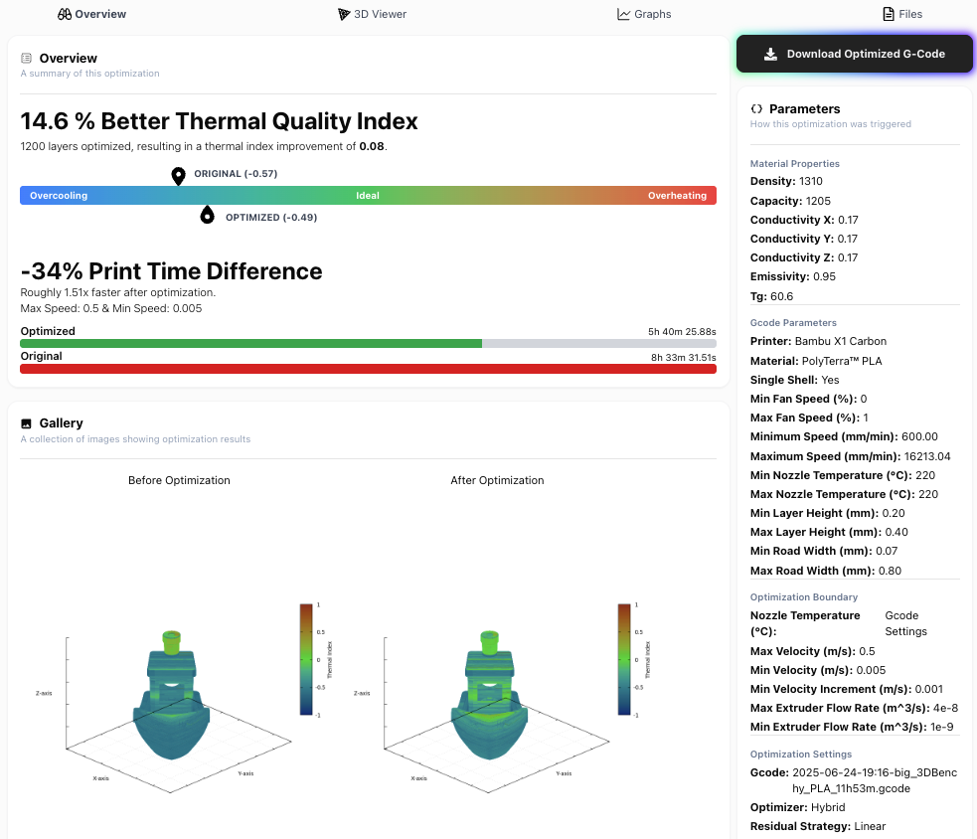
Task: Open the Graphs tab
Action: pos(644,14)
